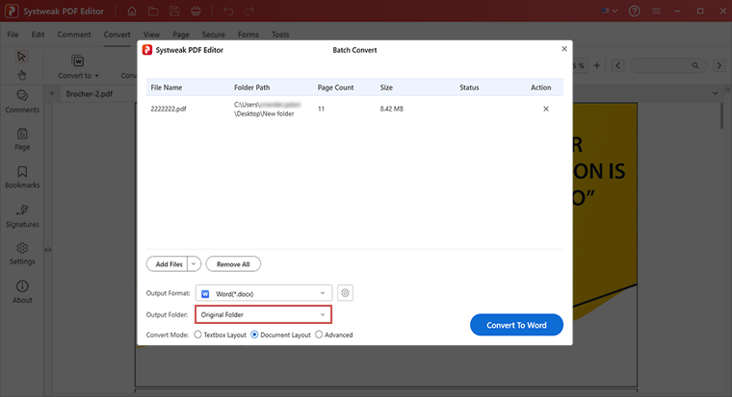Screen dimensions: 732x397
Task: Open the Page menu
Action: tap(181, 35)
